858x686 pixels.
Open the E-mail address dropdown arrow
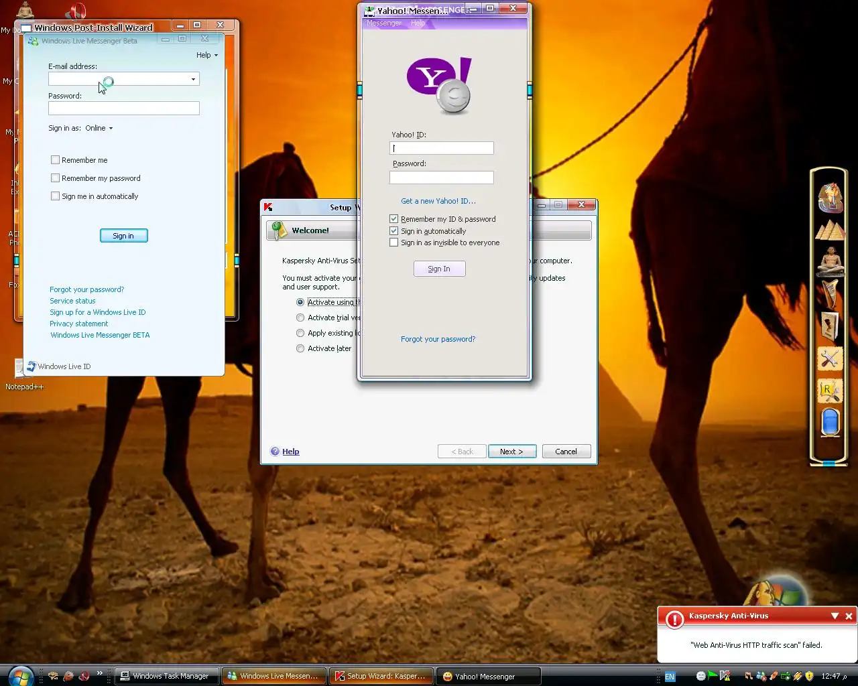pos(193,80)
